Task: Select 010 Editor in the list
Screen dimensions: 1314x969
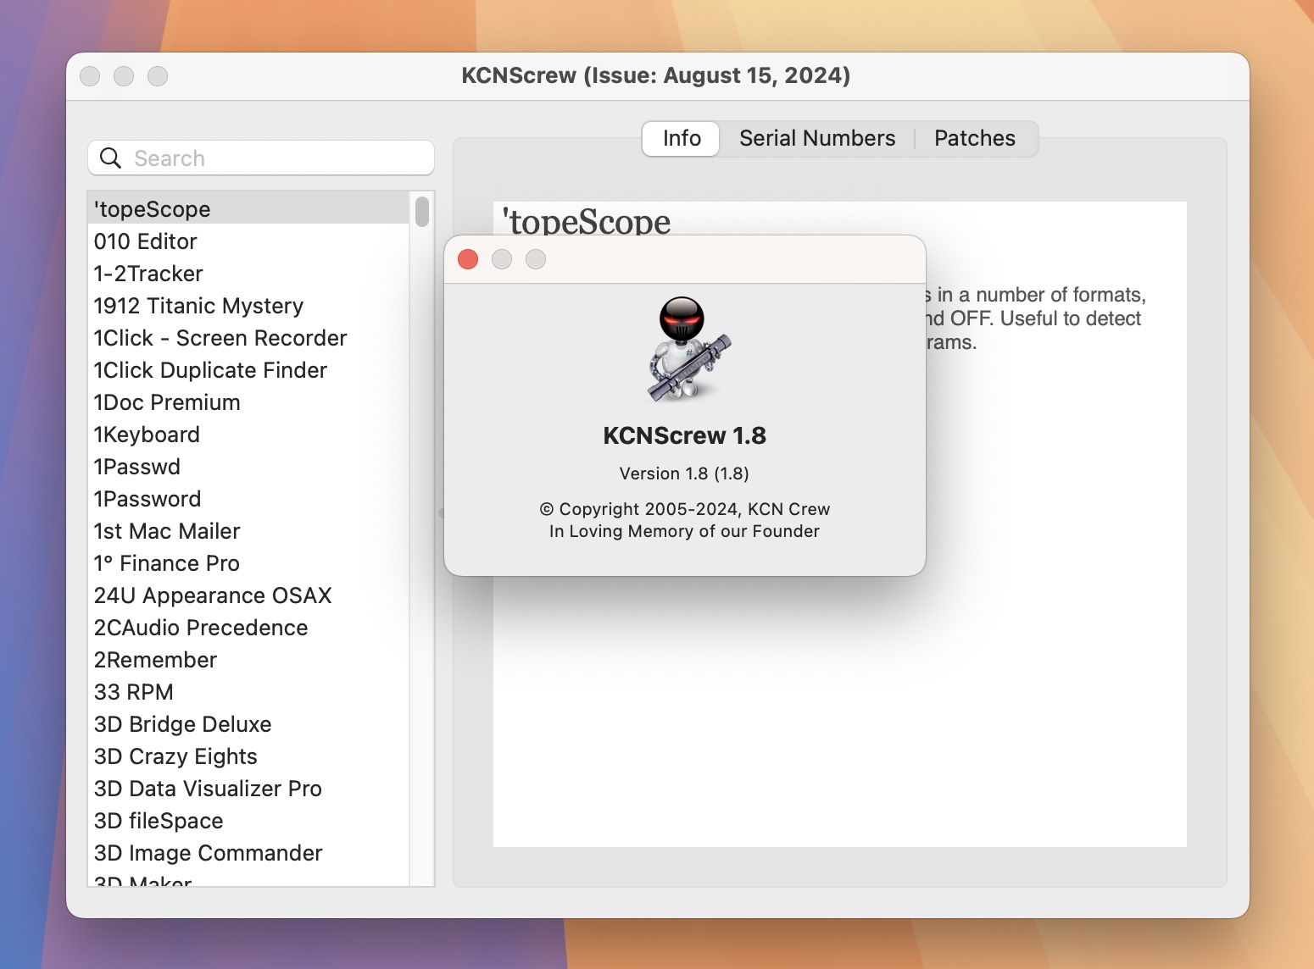Action: [248, 241]
